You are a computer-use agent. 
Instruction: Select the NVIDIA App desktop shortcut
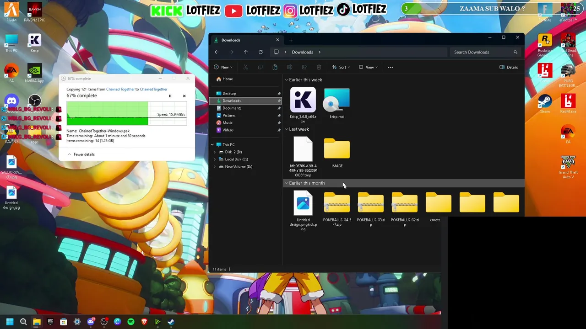(34, 74)
